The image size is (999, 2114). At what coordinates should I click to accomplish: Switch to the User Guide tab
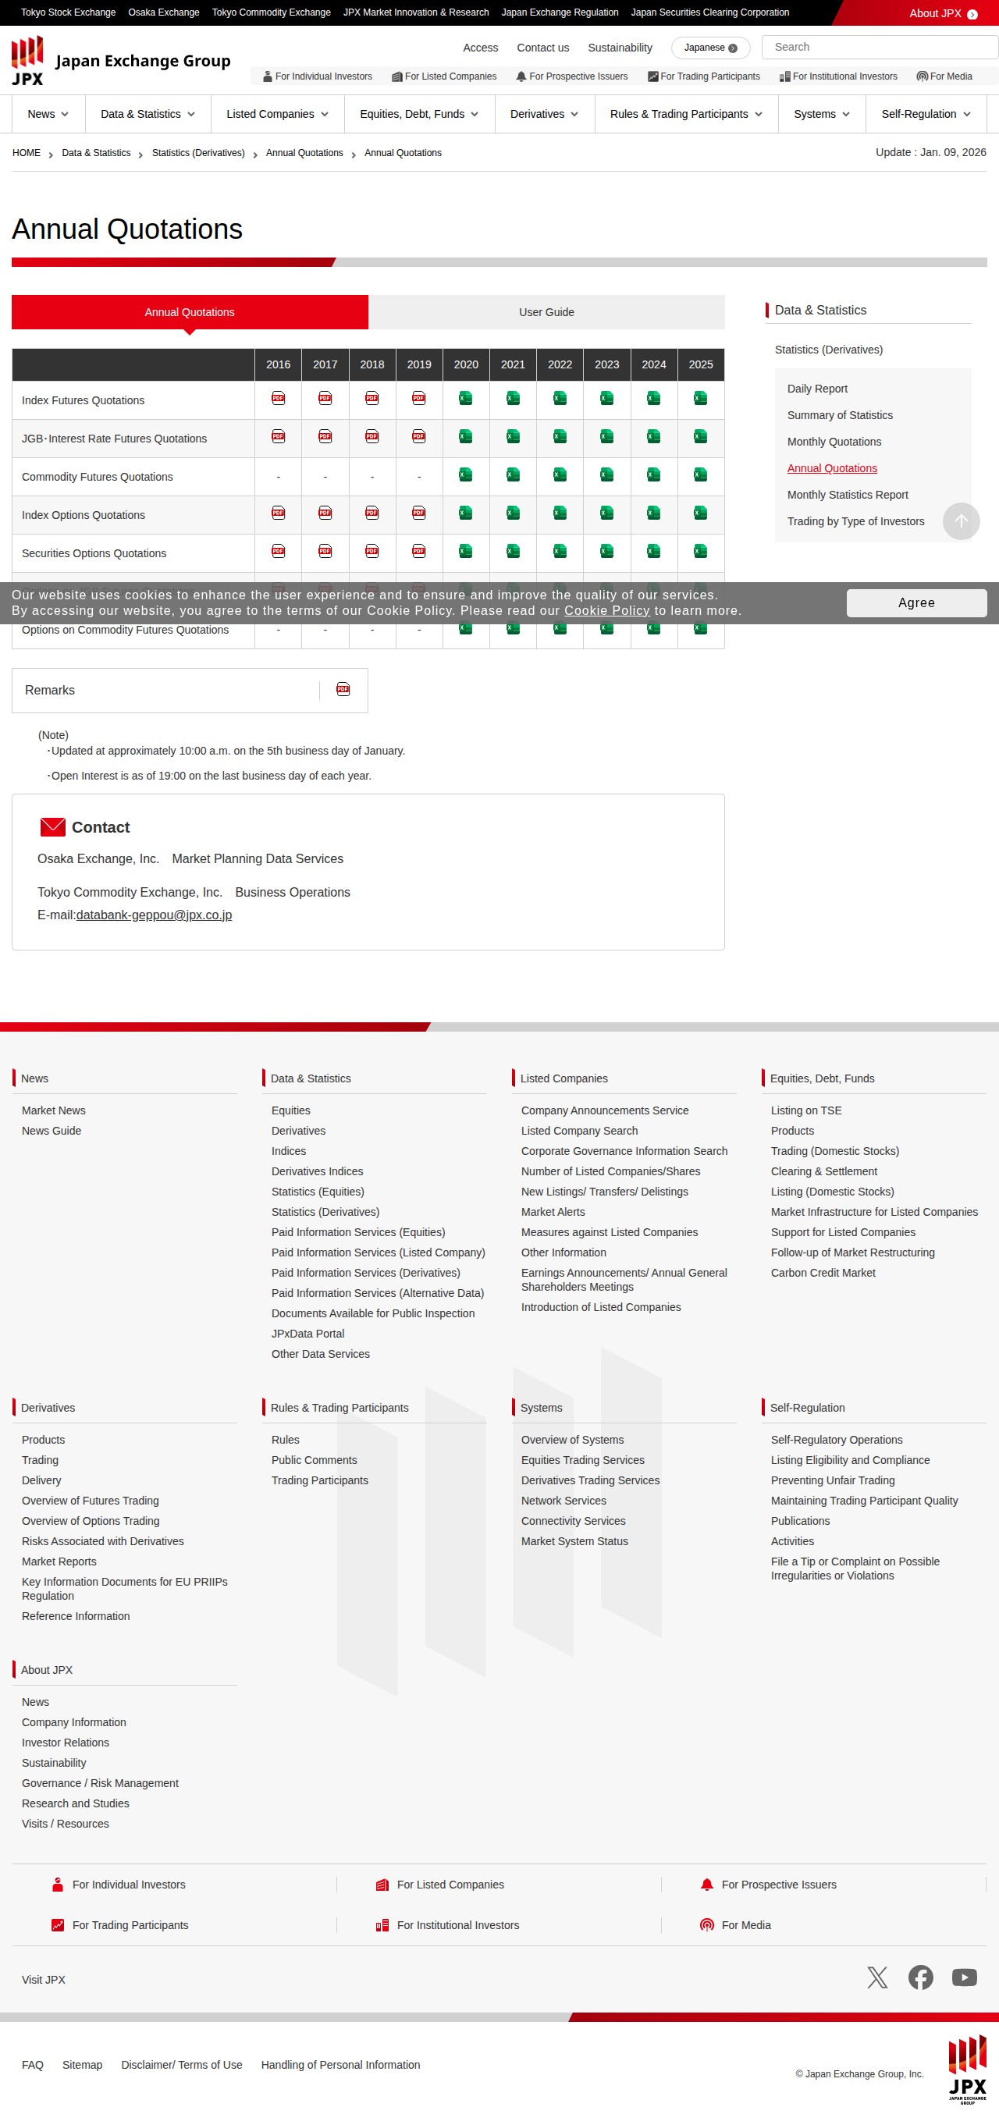(546, 312)
